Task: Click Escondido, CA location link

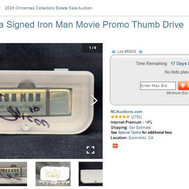Action: point(141,137)
